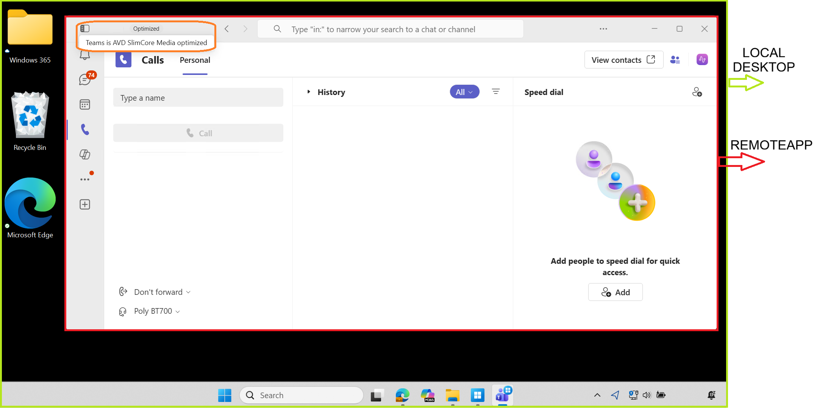Click the View contacts button
Image resolution: width=817 pixels, height=408 pixels.
pyautogui.click(x=623, y=60)
